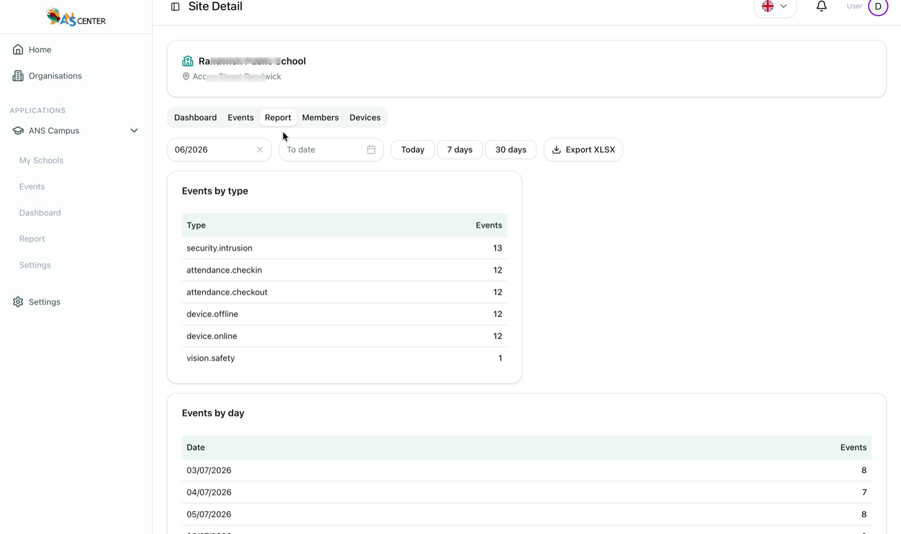This screenshot has height=534, width=901.
Task: Click the Events by type heading
Action: point(215,191)
